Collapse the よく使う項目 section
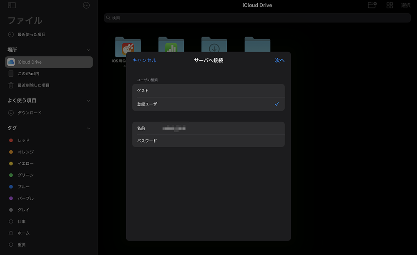Screen dimensions: 417x255 [x=88, y=101]
